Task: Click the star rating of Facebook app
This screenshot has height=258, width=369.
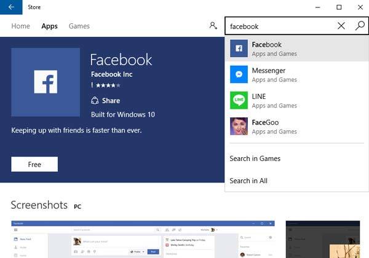Action: pos(108,85)
